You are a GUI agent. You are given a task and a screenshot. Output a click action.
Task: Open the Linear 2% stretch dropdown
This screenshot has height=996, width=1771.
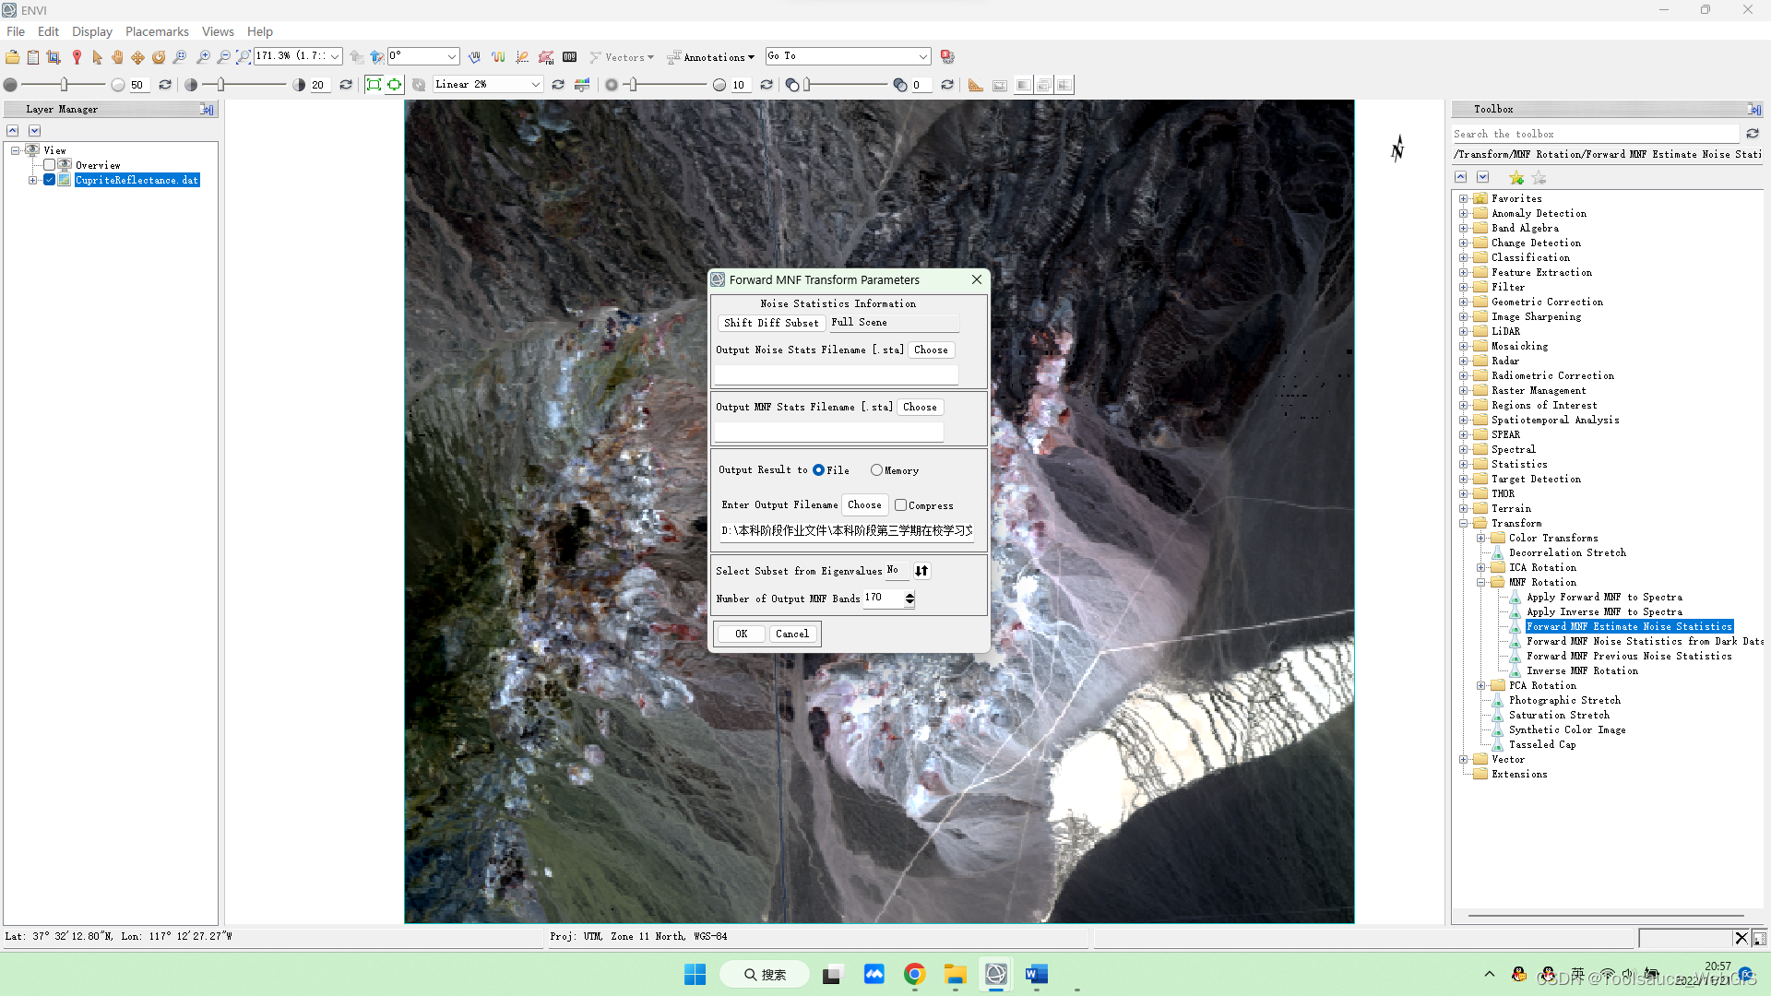(x=535, y=85)
